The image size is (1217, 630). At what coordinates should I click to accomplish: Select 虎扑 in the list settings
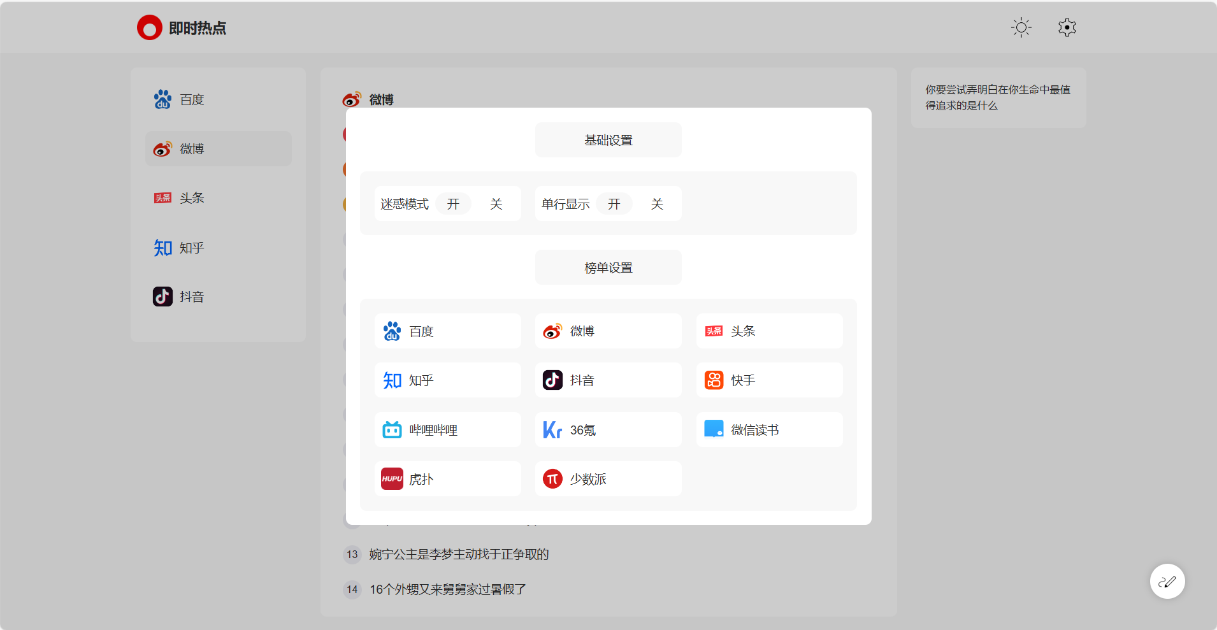pos(447,479)
